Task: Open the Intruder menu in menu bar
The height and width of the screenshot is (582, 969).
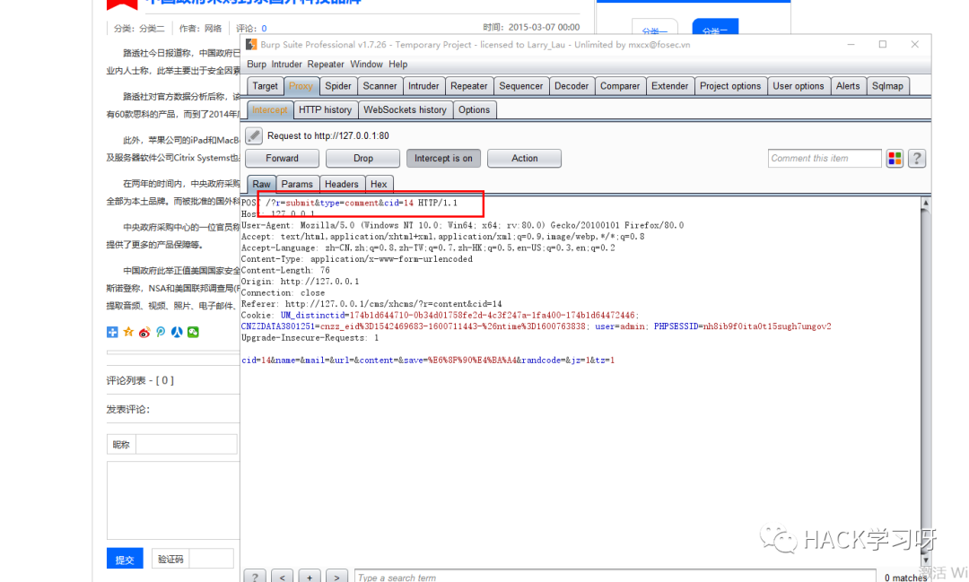Action: point(287,65)
